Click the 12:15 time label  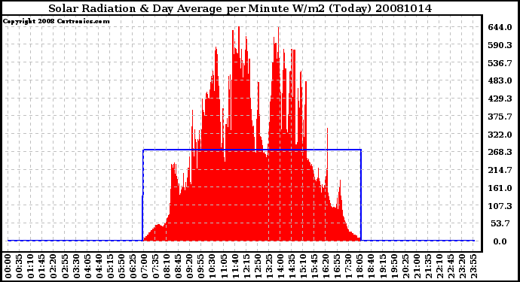[246, 266]
